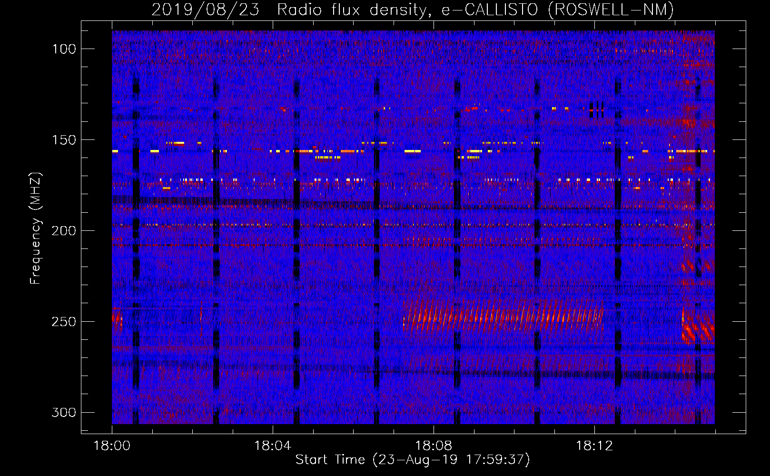Click the "300" frequency tick label
This screenshot has height=476, width=770.
click(64, 412)
